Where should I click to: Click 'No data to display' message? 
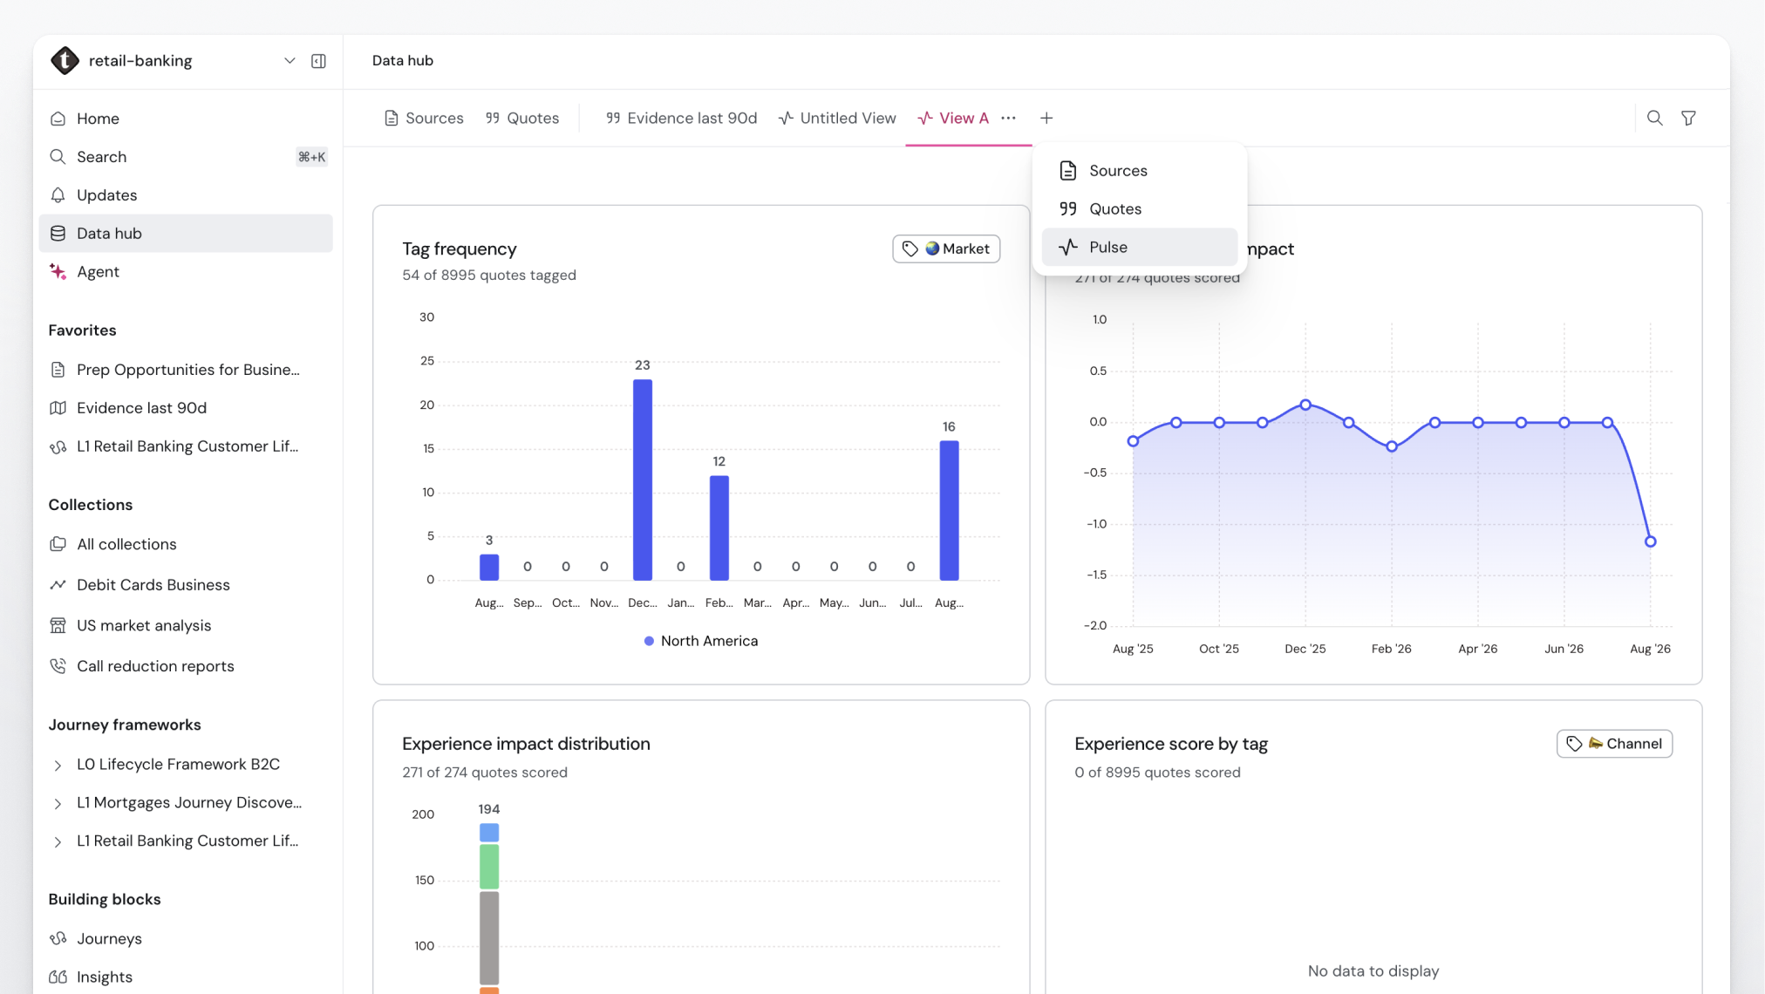pyautogui.click(x=1373, y=971)
